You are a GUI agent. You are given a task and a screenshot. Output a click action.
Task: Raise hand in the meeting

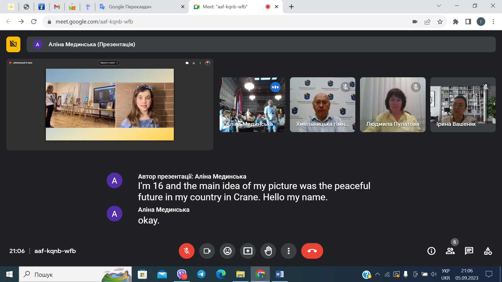(x=268, y=251)
